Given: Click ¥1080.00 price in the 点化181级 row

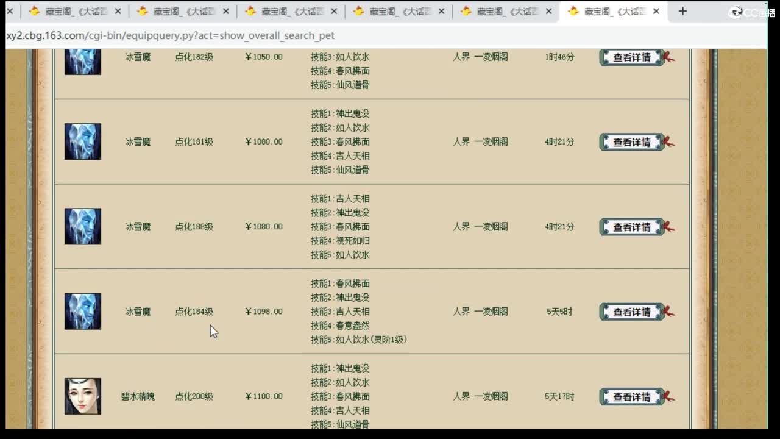Looking at the screenshot, I should click(x=263, y=141).
